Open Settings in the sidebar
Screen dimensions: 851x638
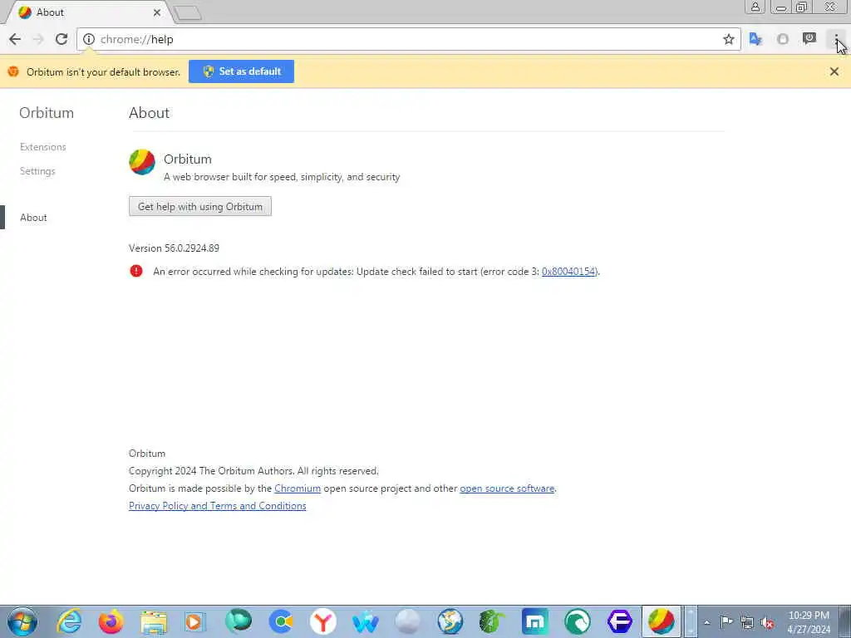point(37,171)
